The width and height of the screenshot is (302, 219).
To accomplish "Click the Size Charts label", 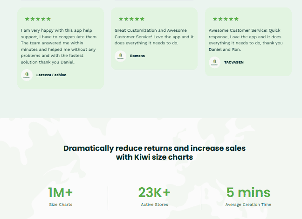I will (61, 205).
